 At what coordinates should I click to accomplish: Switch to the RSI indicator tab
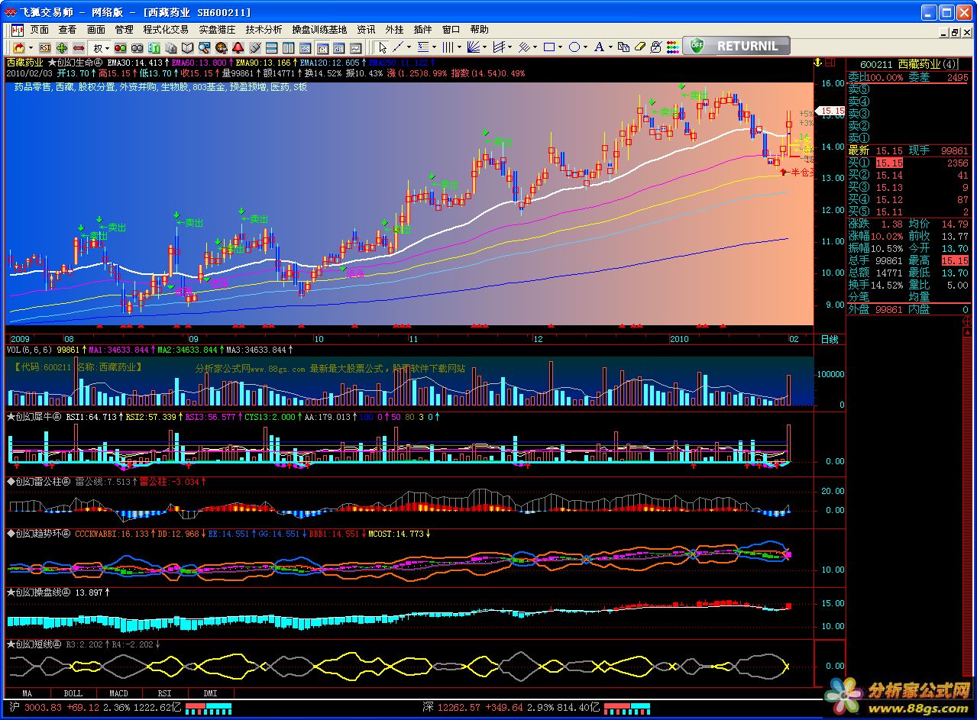coord(164,693)
